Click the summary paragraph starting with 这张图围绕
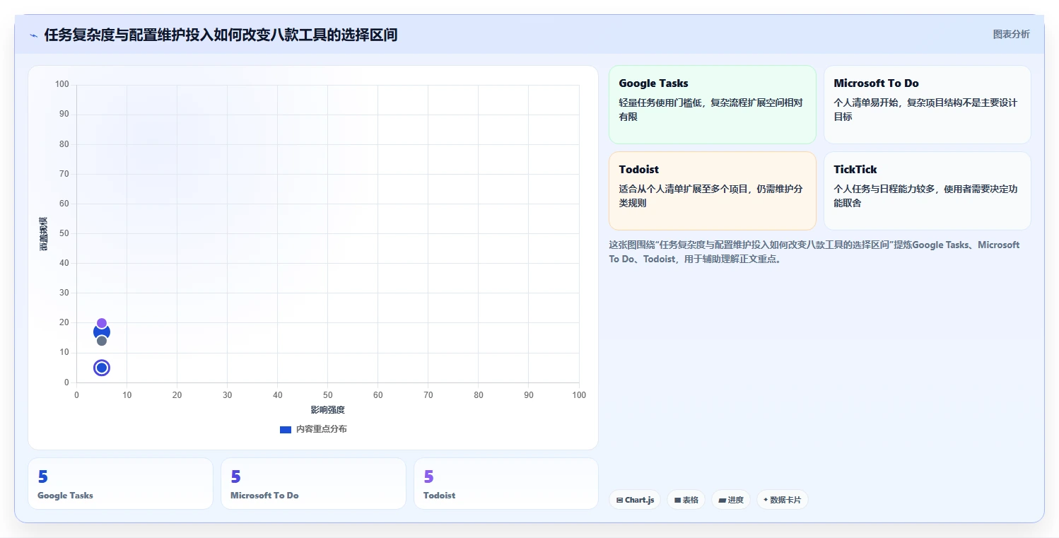The width and height of the screenshot is (1059, 538). (814, 252)
